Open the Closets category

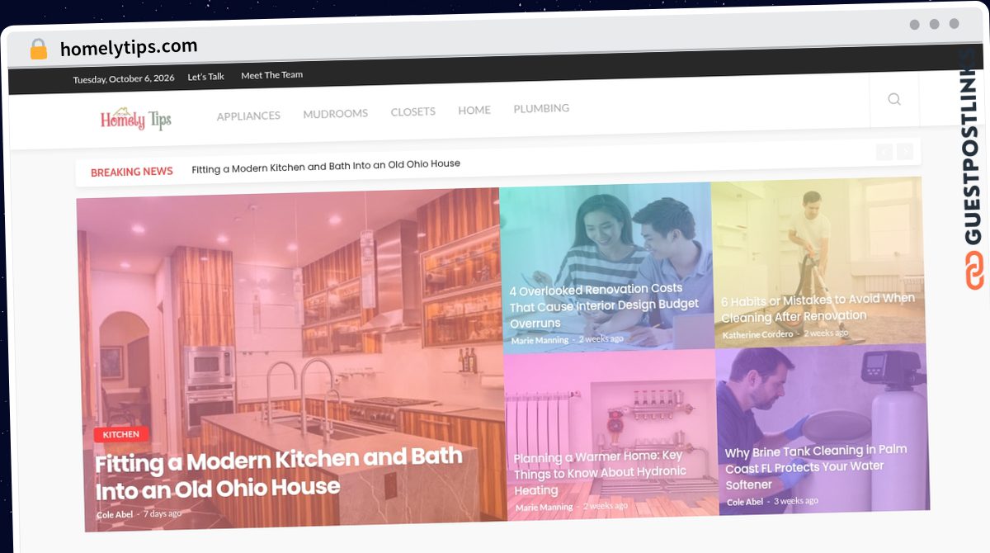click(x=412, y=111)
